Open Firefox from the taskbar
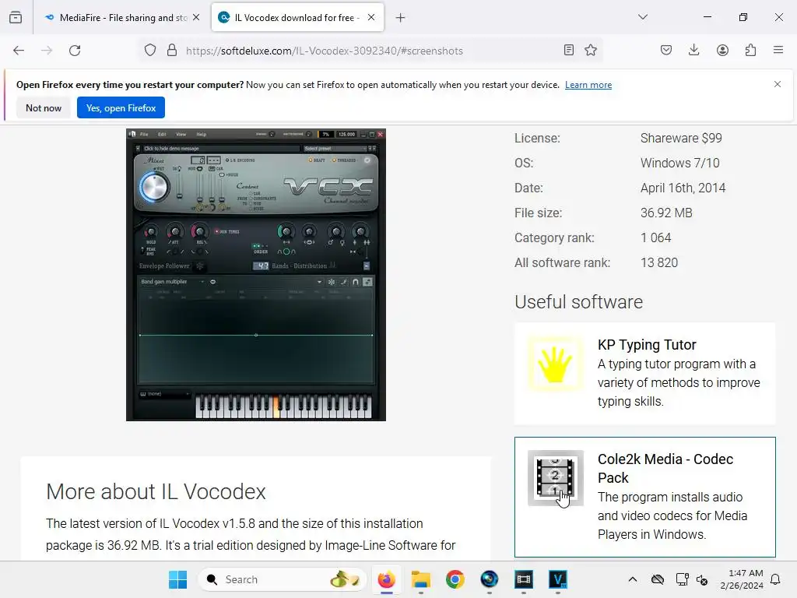This screenshot has height=598, width=797. click(x=387, y=579)
